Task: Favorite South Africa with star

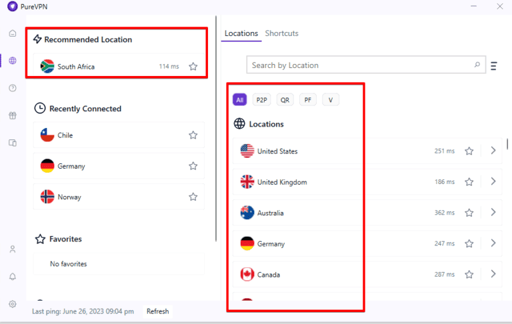Action: coord(193,67)
